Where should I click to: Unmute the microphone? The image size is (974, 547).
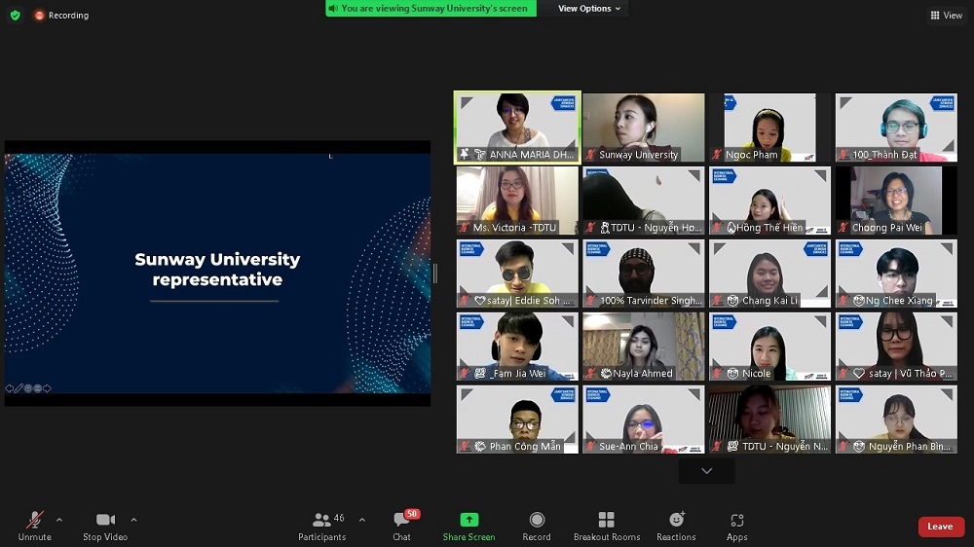[35, 526]
